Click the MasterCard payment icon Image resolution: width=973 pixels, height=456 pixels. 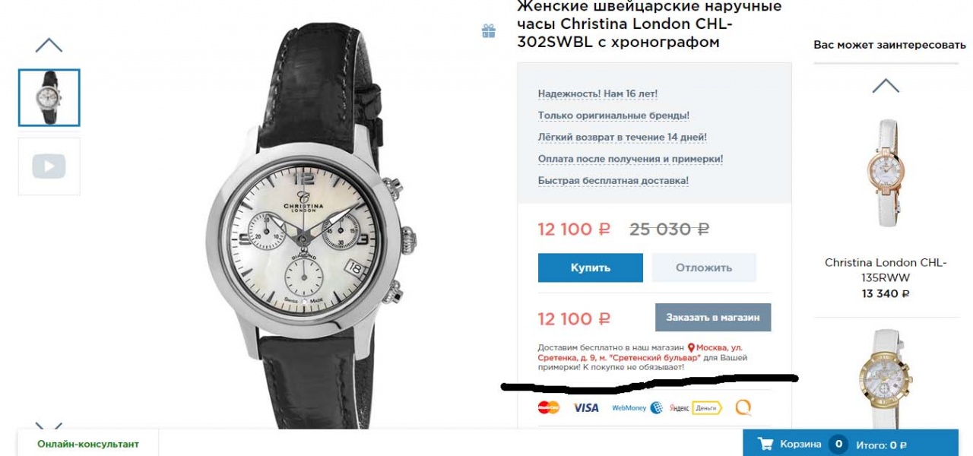[x=548, y=407]
